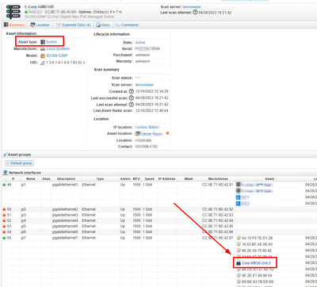Click the Default group button
Image resolution: width=317 pixels, height=287 pixels.
[x=19, y=163]
